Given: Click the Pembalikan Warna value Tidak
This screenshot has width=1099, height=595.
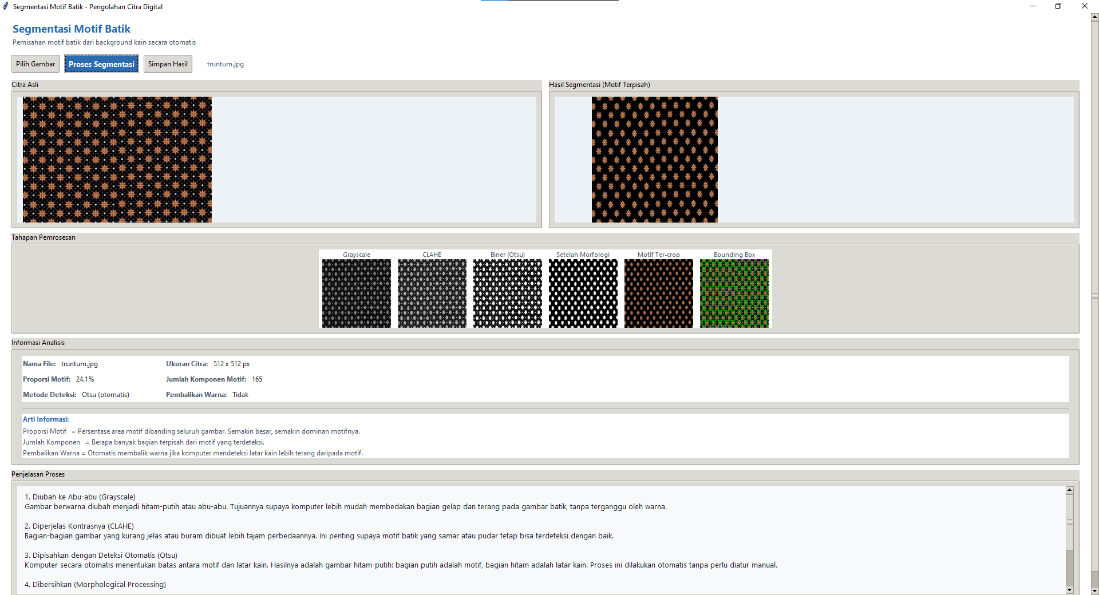Looking at the screenshot, I should [x=240, y=395].
